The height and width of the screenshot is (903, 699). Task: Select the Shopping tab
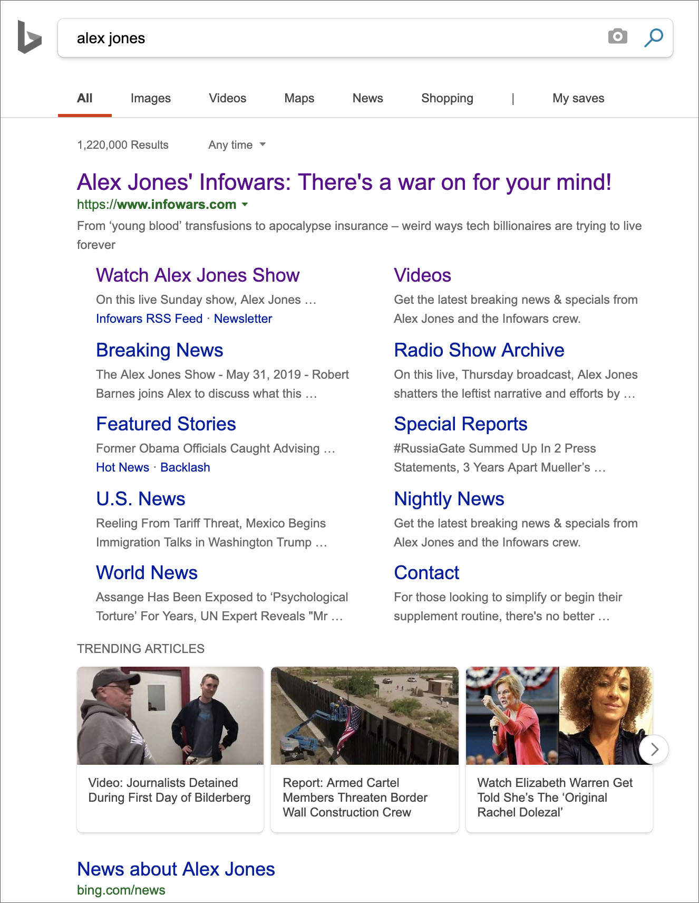pyautogui.click(x=447, y=99)
